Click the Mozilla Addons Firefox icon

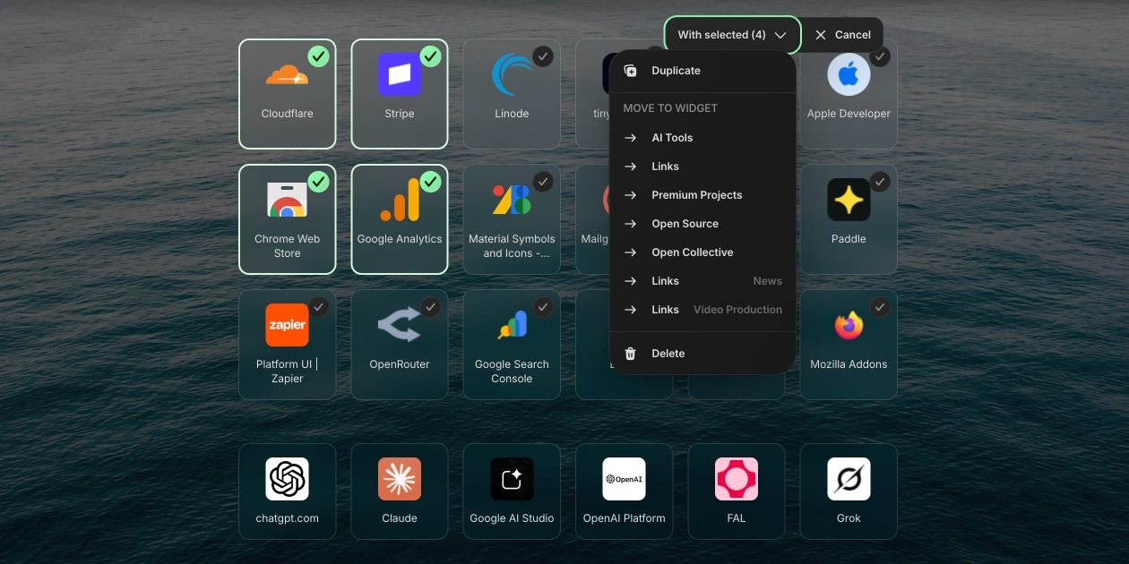coord(849,325)
